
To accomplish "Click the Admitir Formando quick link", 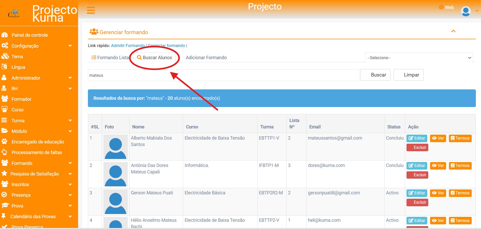I will [x=128, y=45].
